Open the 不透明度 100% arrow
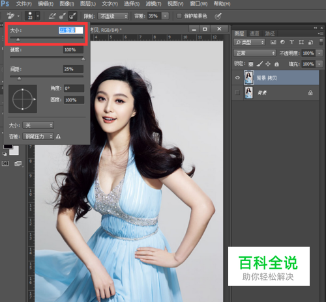Screen dimensions: 326x302 [x=319, y=53]
